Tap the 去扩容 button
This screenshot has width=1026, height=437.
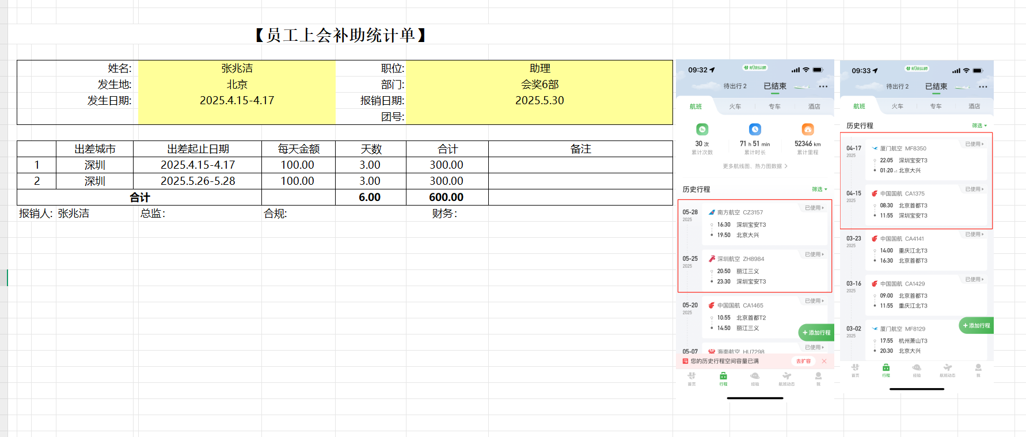pyautogui.click(x=803, y=361)
